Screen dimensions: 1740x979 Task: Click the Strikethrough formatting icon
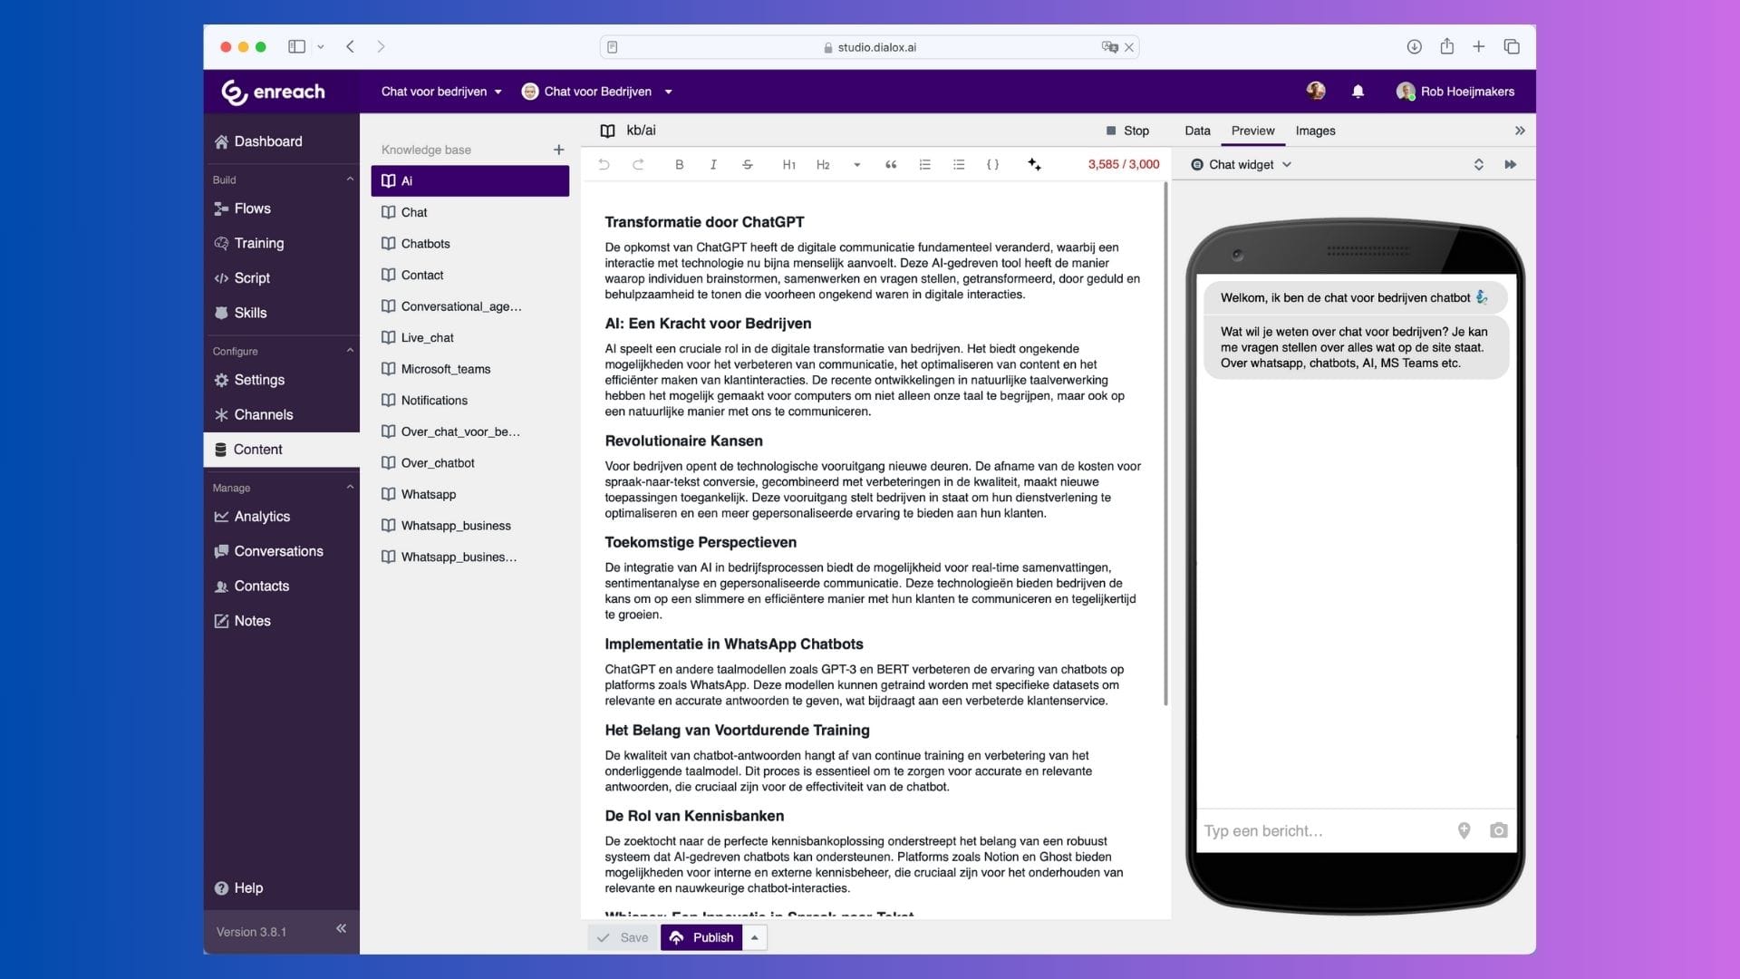pyautogui.click(x=747, y=164)
